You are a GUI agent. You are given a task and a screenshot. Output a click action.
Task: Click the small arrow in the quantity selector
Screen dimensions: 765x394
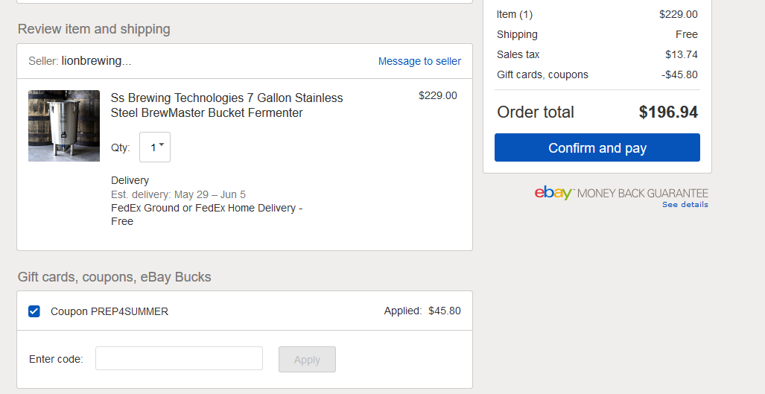coord(162,144)
